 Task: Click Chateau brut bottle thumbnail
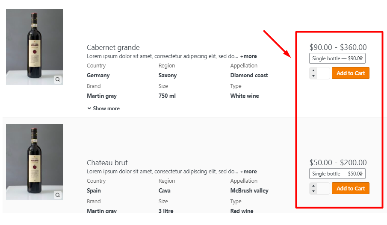[x=35, y=162]
